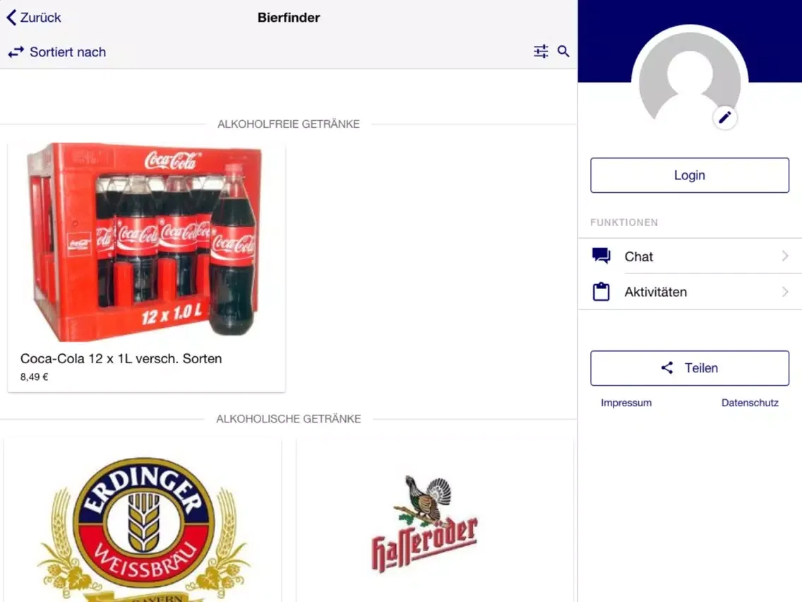Image resolution: width=802 pixels, height=602 pixels.
Task: Open the Chat function
Action: pos(690,256)
